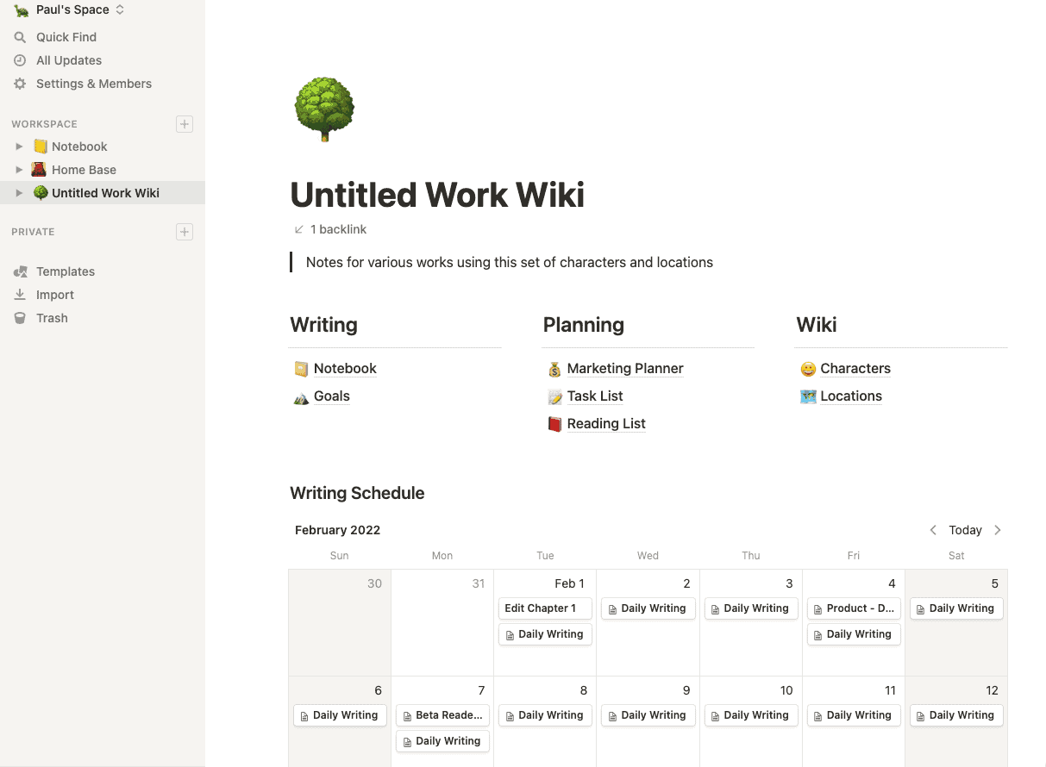
Task: Click the smiley icon next to Characters
Action: (x=808, y=368)
